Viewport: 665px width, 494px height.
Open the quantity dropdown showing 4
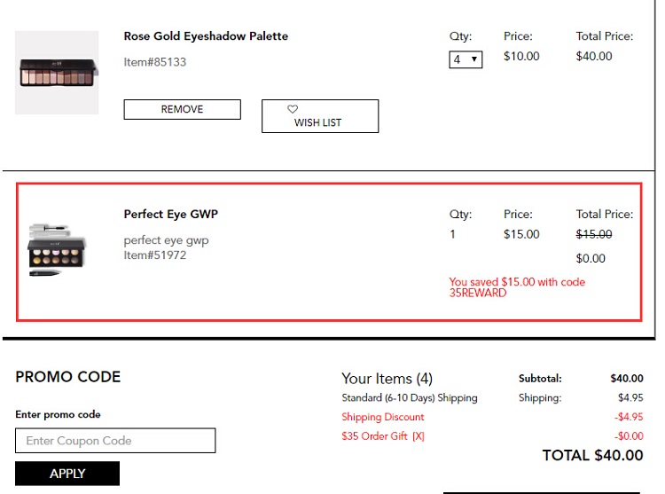[465, 59]
